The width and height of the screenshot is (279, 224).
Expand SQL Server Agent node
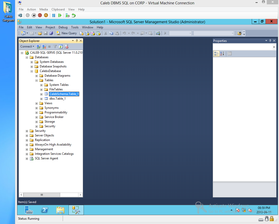pos(27,159)
